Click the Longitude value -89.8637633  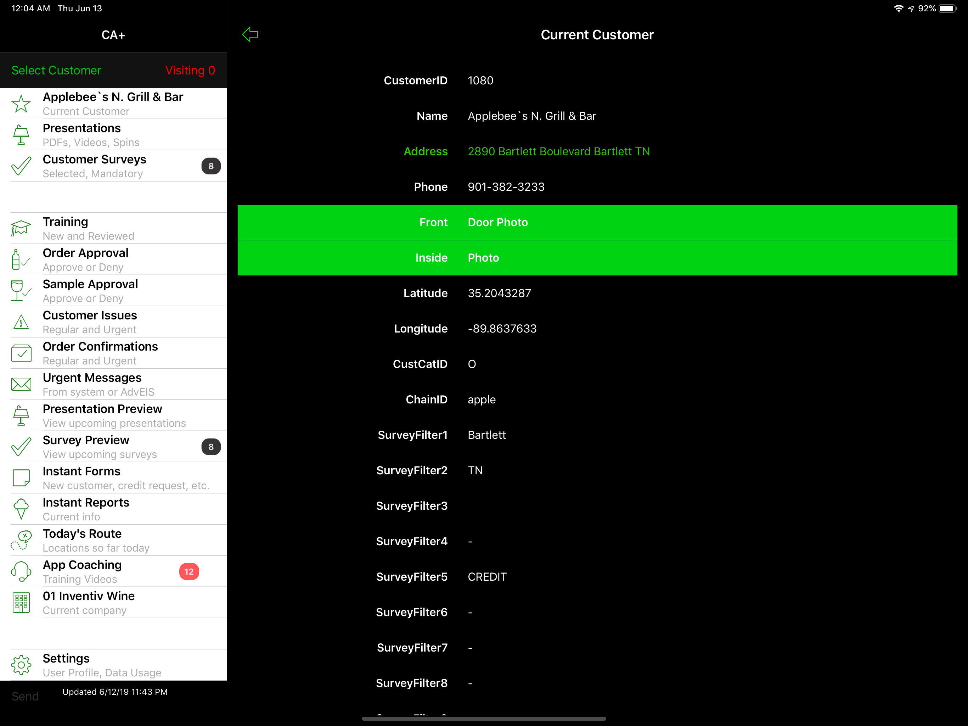point(502,328)
